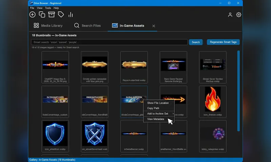Image resolution: width=271 pixels, height=162 pixels.
Task: Click the Media Library grid icon
Action: pos(36,25)
